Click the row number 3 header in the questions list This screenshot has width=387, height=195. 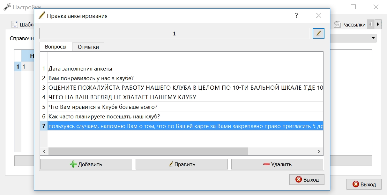pos(44,87)
